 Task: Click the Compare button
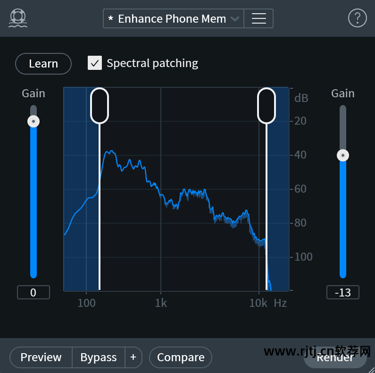click(181, 357)
